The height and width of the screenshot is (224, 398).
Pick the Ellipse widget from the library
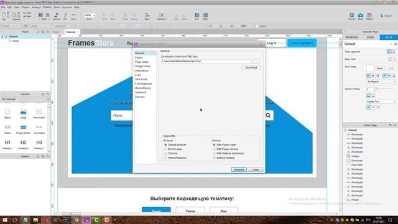click(x=7, y=113)
